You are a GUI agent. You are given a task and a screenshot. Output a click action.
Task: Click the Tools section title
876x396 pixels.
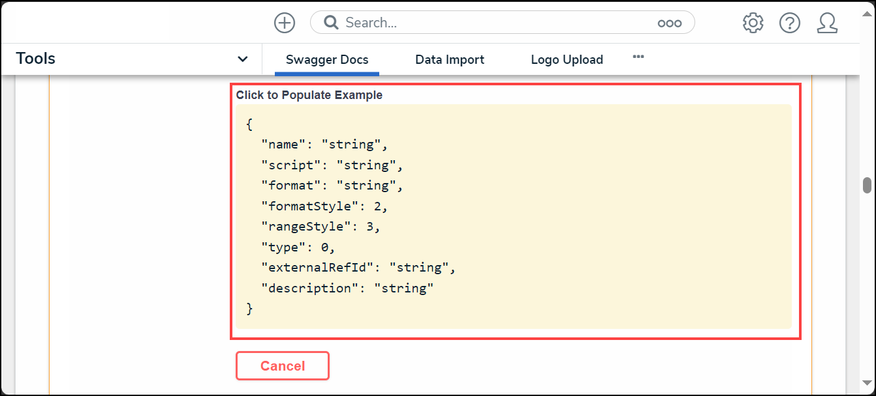(36, 59)
